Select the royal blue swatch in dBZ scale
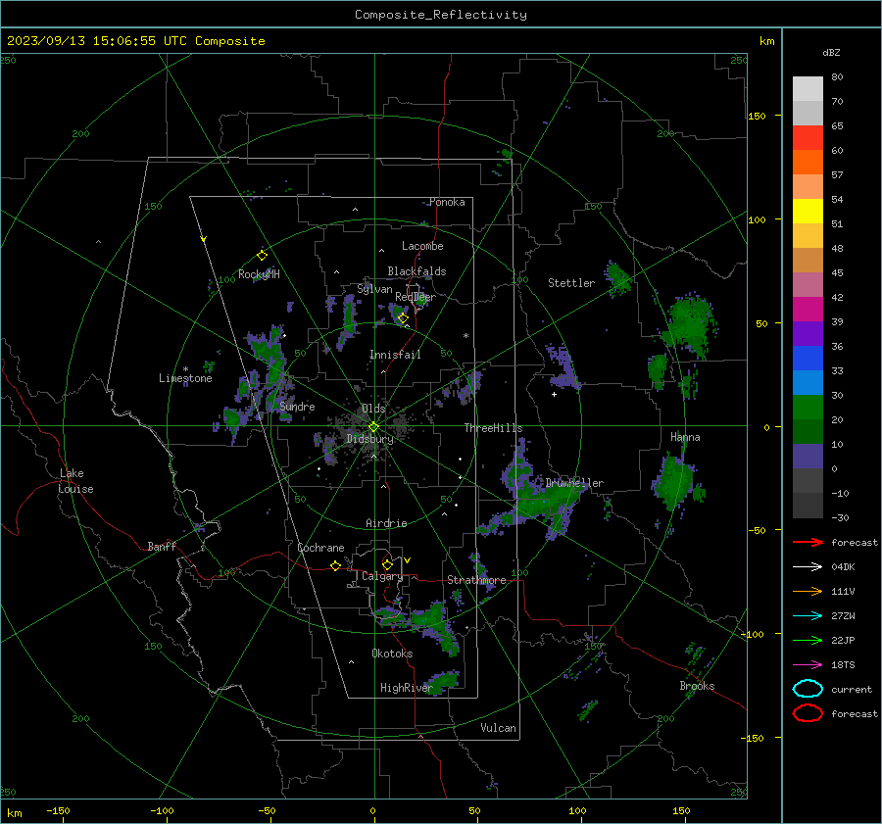 [x=808, y=359]
